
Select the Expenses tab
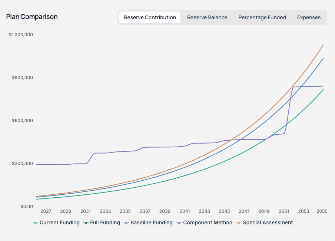[309, 17]
